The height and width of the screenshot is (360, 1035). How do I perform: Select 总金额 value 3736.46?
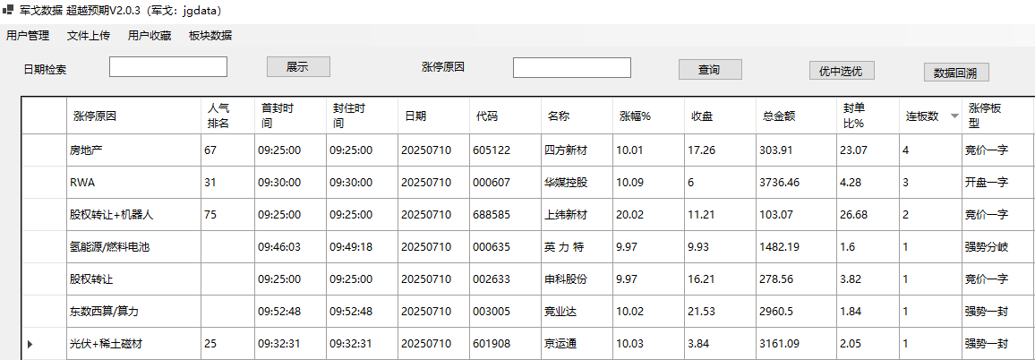[x=796, y=183]
